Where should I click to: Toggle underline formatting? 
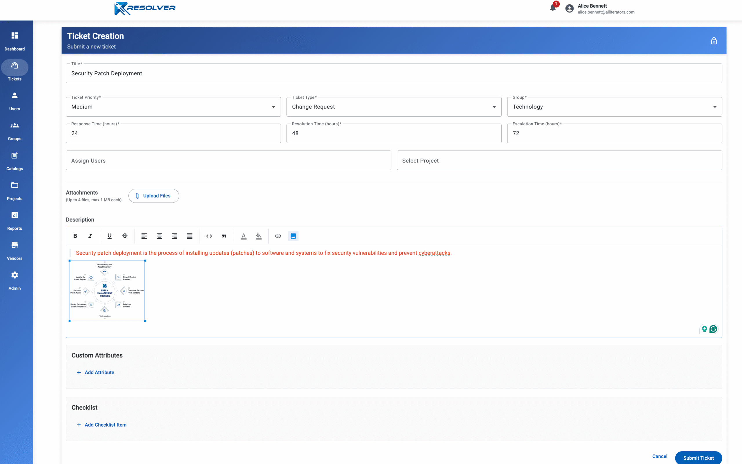110,236
